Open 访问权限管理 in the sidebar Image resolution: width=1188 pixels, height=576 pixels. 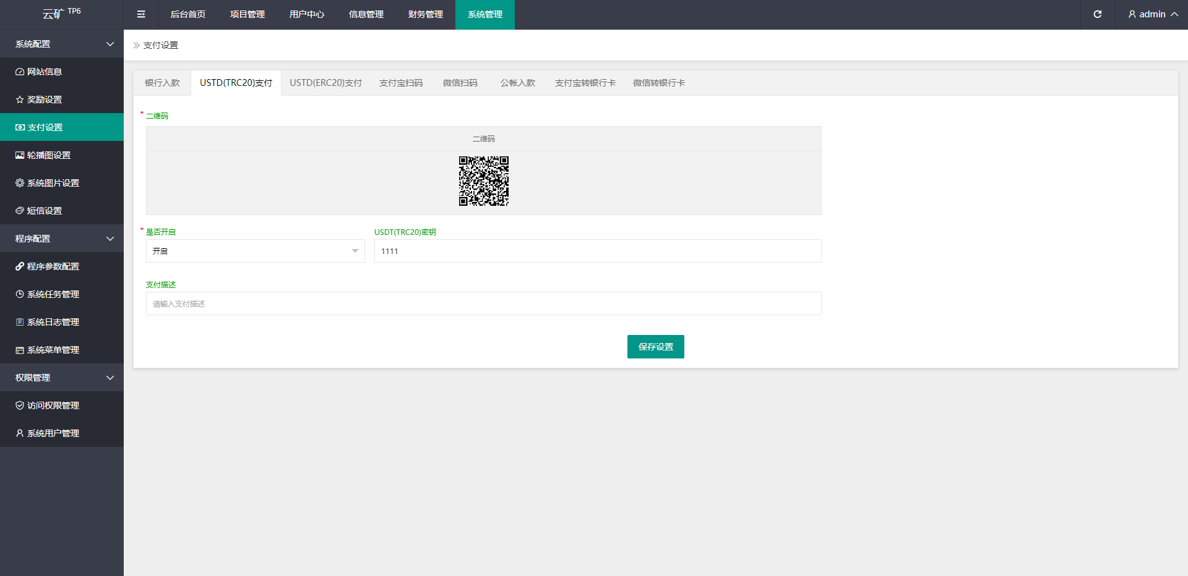point(62,405)
